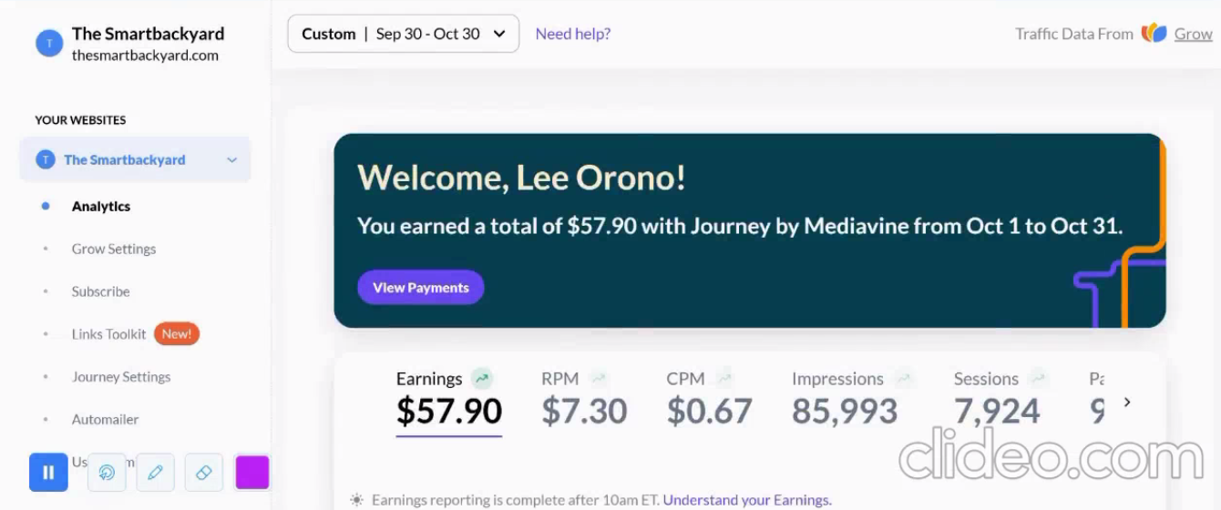Click the Earnings trend arrow icon
Viewport: 1221px width, 510px height.
[x=482, y=378]
